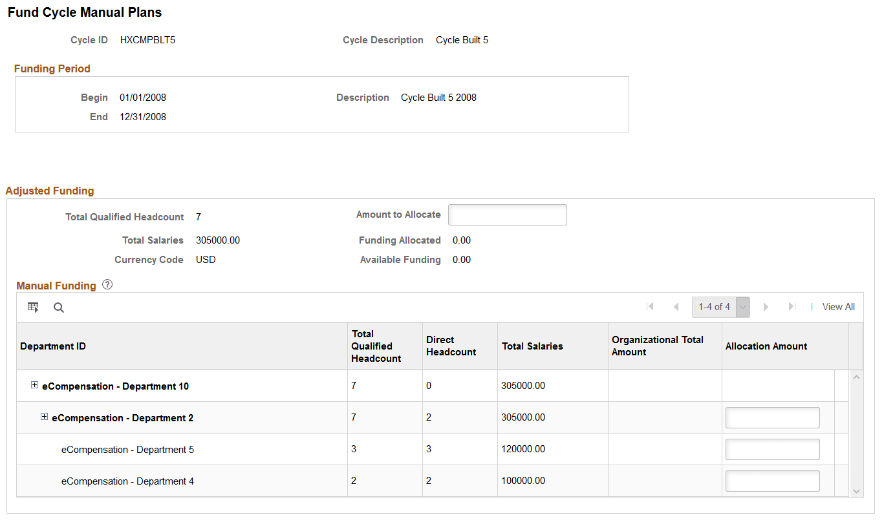Click the View All link

click(x=838, y=307)
